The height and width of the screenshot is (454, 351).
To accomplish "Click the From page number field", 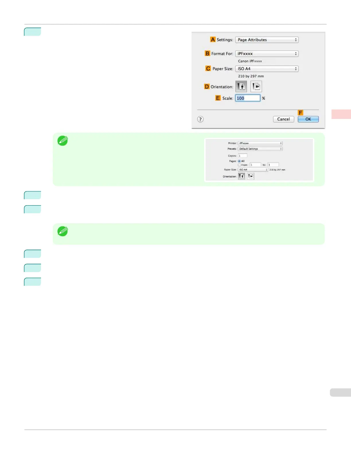I will pos(256,165).
